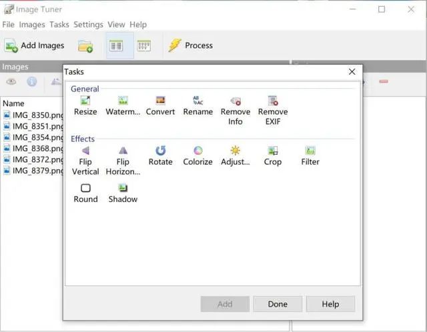Click the Done button

(x=278, y=304)
